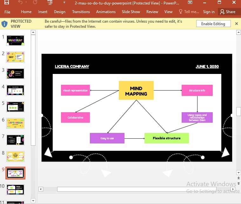Image resolution: width=241 pixels, height=204 pixels.
Task: Go to next slide double-arrow icon
Action: click(x=238, y=184)
